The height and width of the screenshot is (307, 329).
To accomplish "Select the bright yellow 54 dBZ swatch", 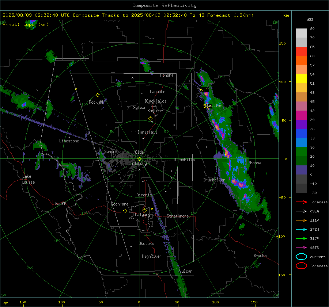I will pyautogui.click(x=301, y=79).
